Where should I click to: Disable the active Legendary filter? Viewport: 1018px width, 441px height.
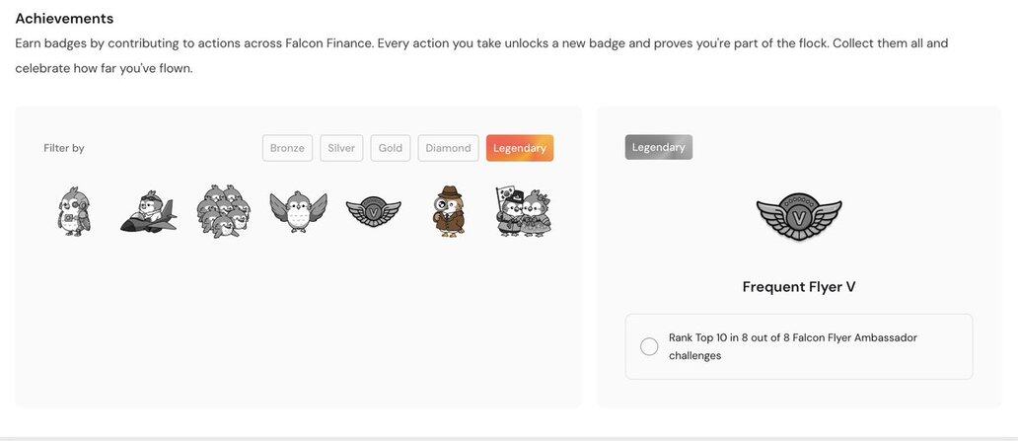coord(520,148)
